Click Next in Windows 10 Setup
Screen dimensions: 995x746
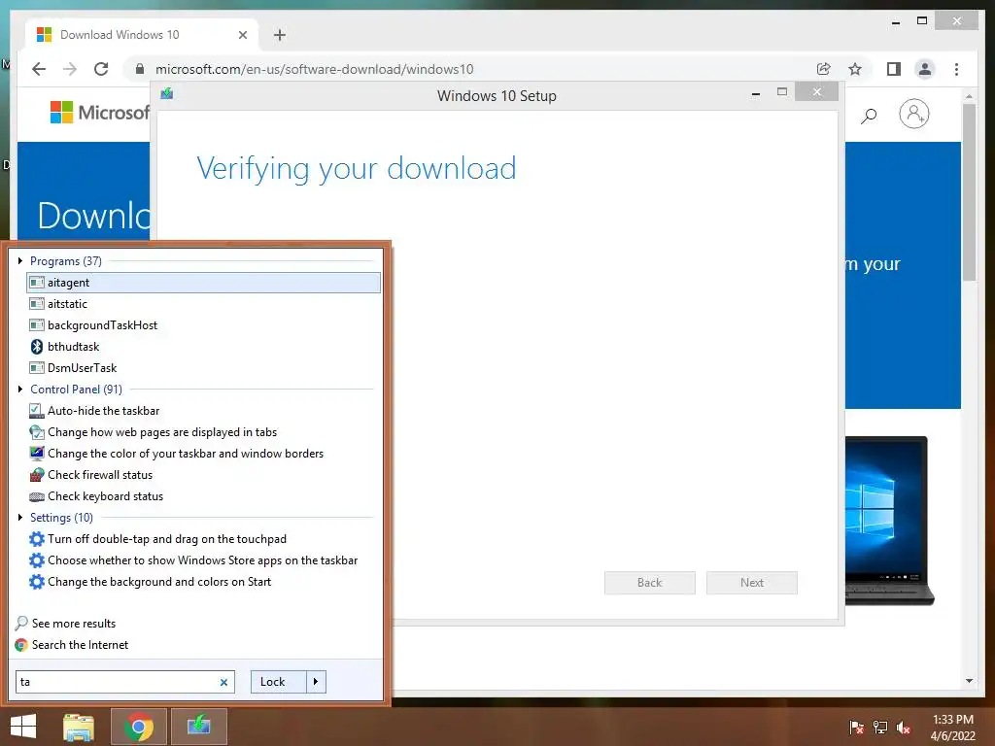[752, 583]
